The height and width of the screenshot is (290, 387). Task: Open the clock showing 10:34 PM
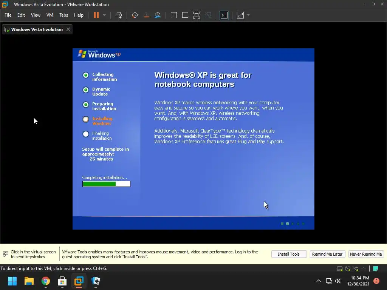(358, 281)
